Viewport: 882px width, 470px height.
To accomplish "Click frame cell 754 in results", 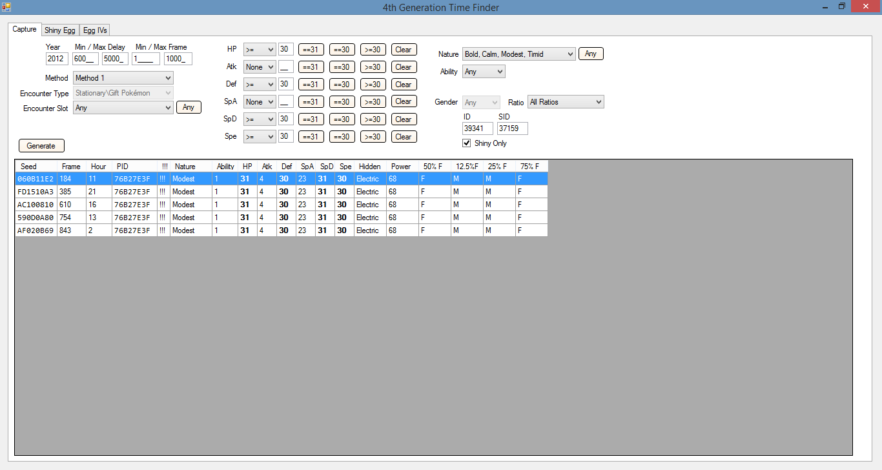I will pyautogui.click(x=72, y=218).
